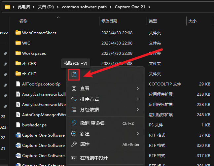This screenshot has width=214, height=166.
Task: Click the 248 KB size cell
Action: 204,115
